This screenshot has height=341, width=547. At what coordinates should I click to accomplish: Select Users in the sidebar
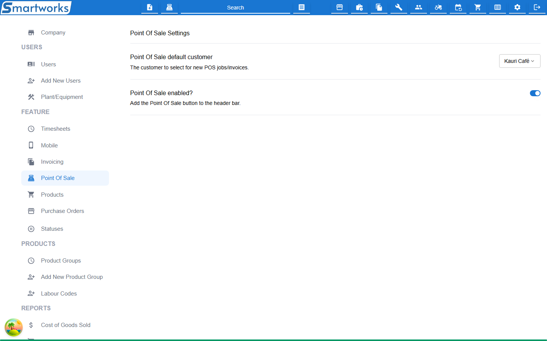click(65, 64)
